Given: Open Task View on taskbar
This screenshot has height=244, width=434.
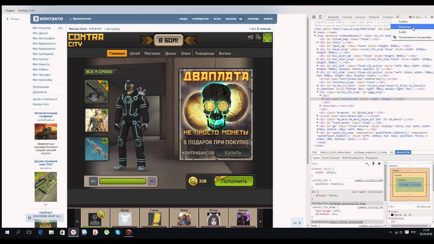Looking at the screenshot, I should pos(29,232).
